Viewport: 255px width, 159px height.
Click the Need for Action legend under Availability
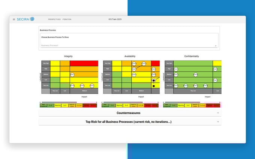(133, 106)
